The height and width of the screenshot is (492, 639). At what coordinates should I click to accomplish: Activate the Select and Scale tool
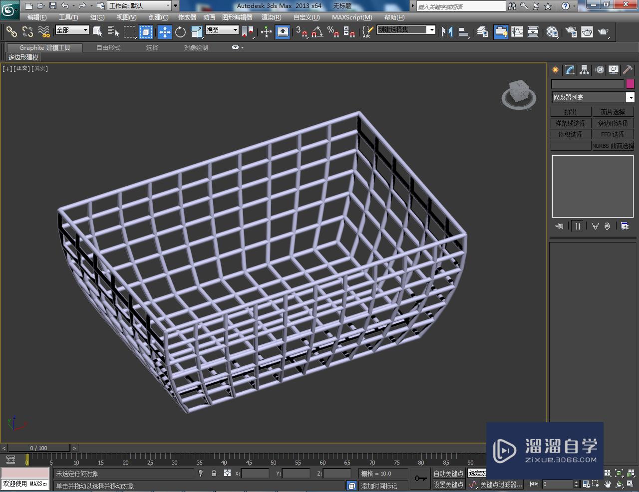[197, 32]
